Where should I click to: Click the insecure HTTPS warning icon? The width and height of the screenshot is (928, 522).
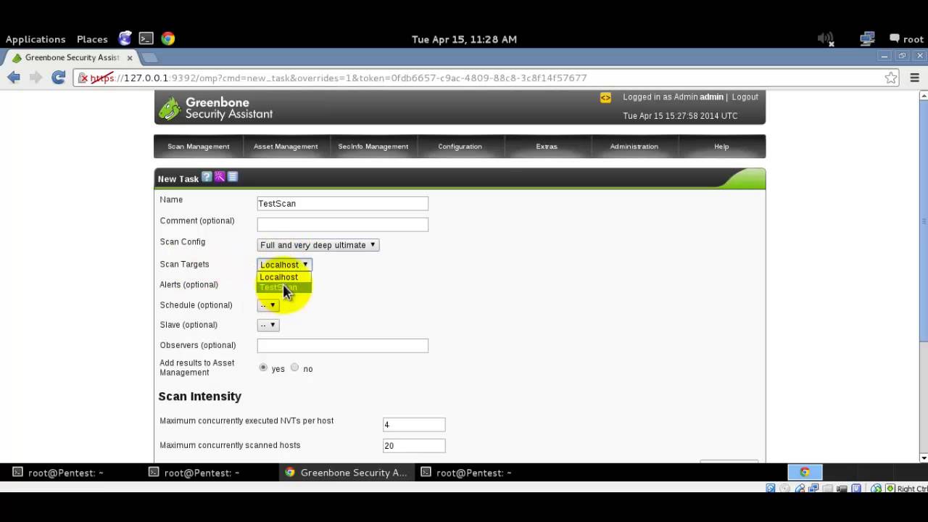83,78
